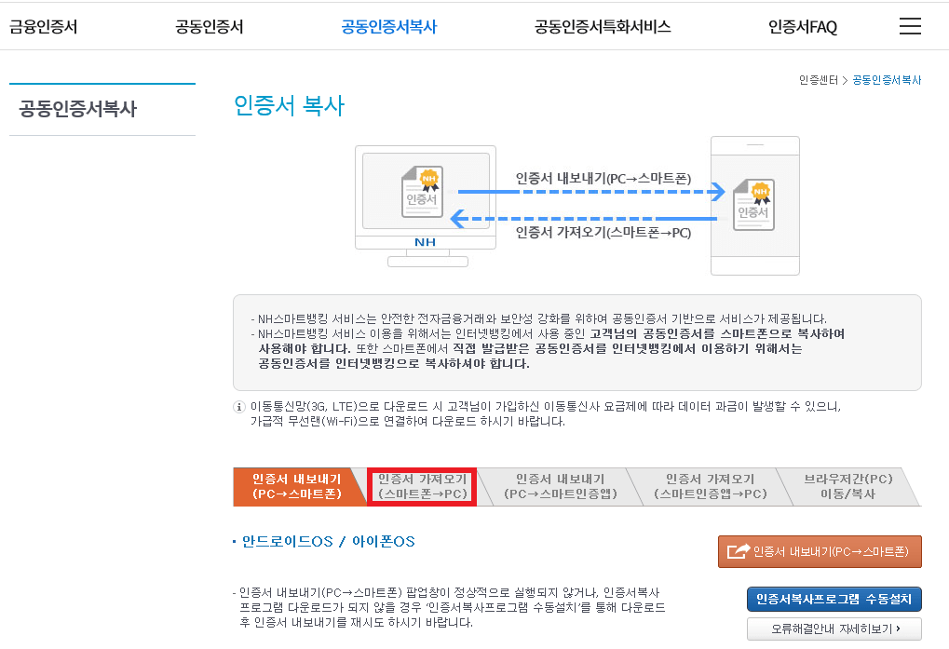The height and width of the screenshot is (649, 949).
Task: Select the 인증서 내보내기 (PC→스마트폰) tab
Action: click(297, 486)
